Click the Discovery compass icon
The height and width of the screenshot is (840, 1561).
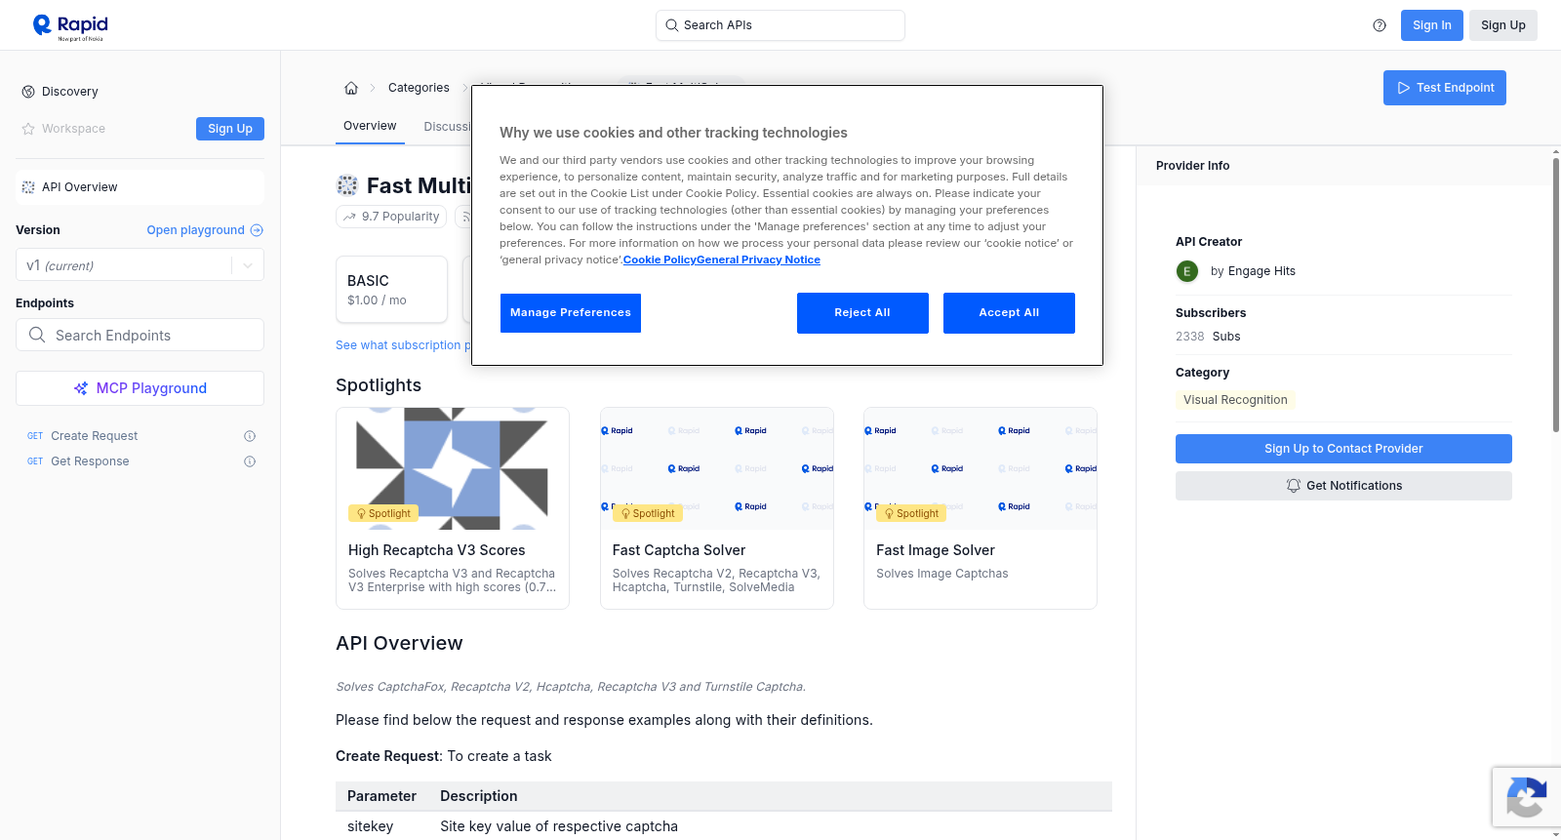[x=28, y=92]
